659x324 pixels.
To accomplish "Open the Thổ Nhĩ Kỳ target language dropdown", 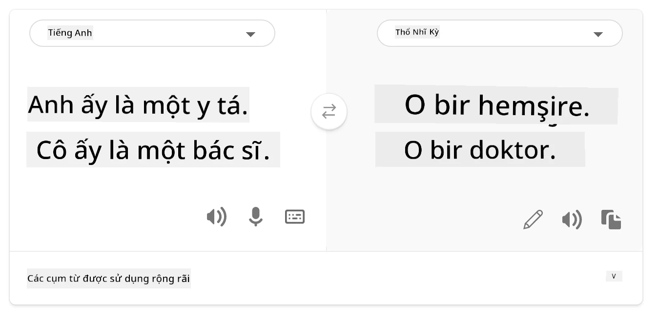I will point(500,33).
